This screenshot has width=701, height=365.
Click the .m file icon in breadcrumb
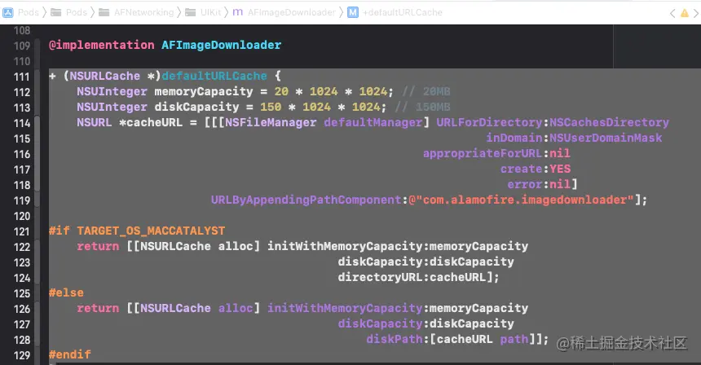click(x=238, y=12)
